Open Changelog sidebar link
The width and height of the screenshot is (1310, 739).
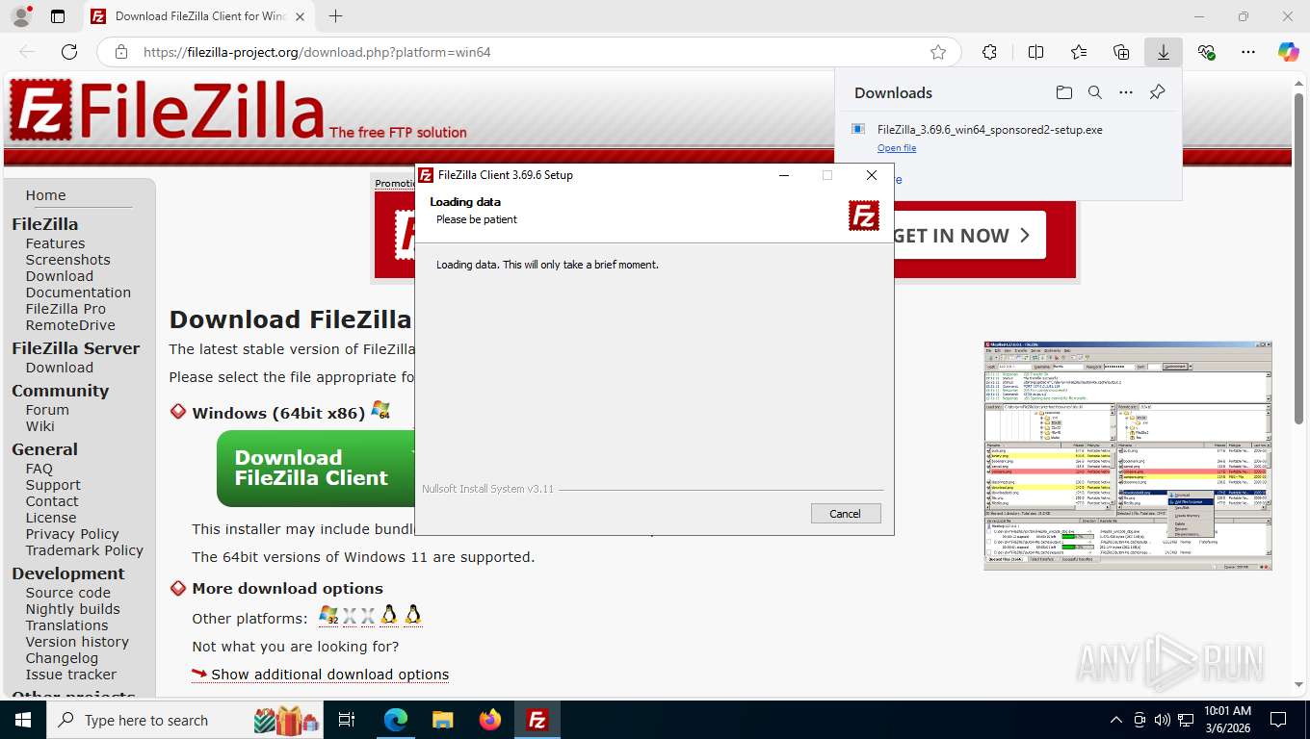62,658
